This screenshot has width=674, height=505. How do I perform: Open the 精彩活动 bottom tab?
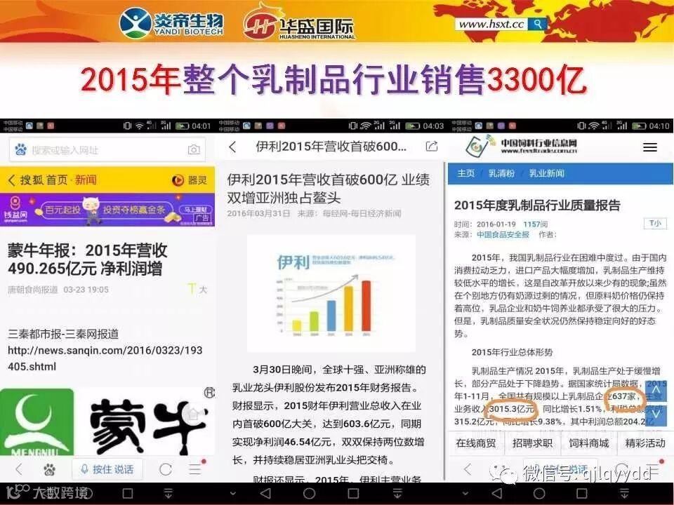click(x=645, y=443)
